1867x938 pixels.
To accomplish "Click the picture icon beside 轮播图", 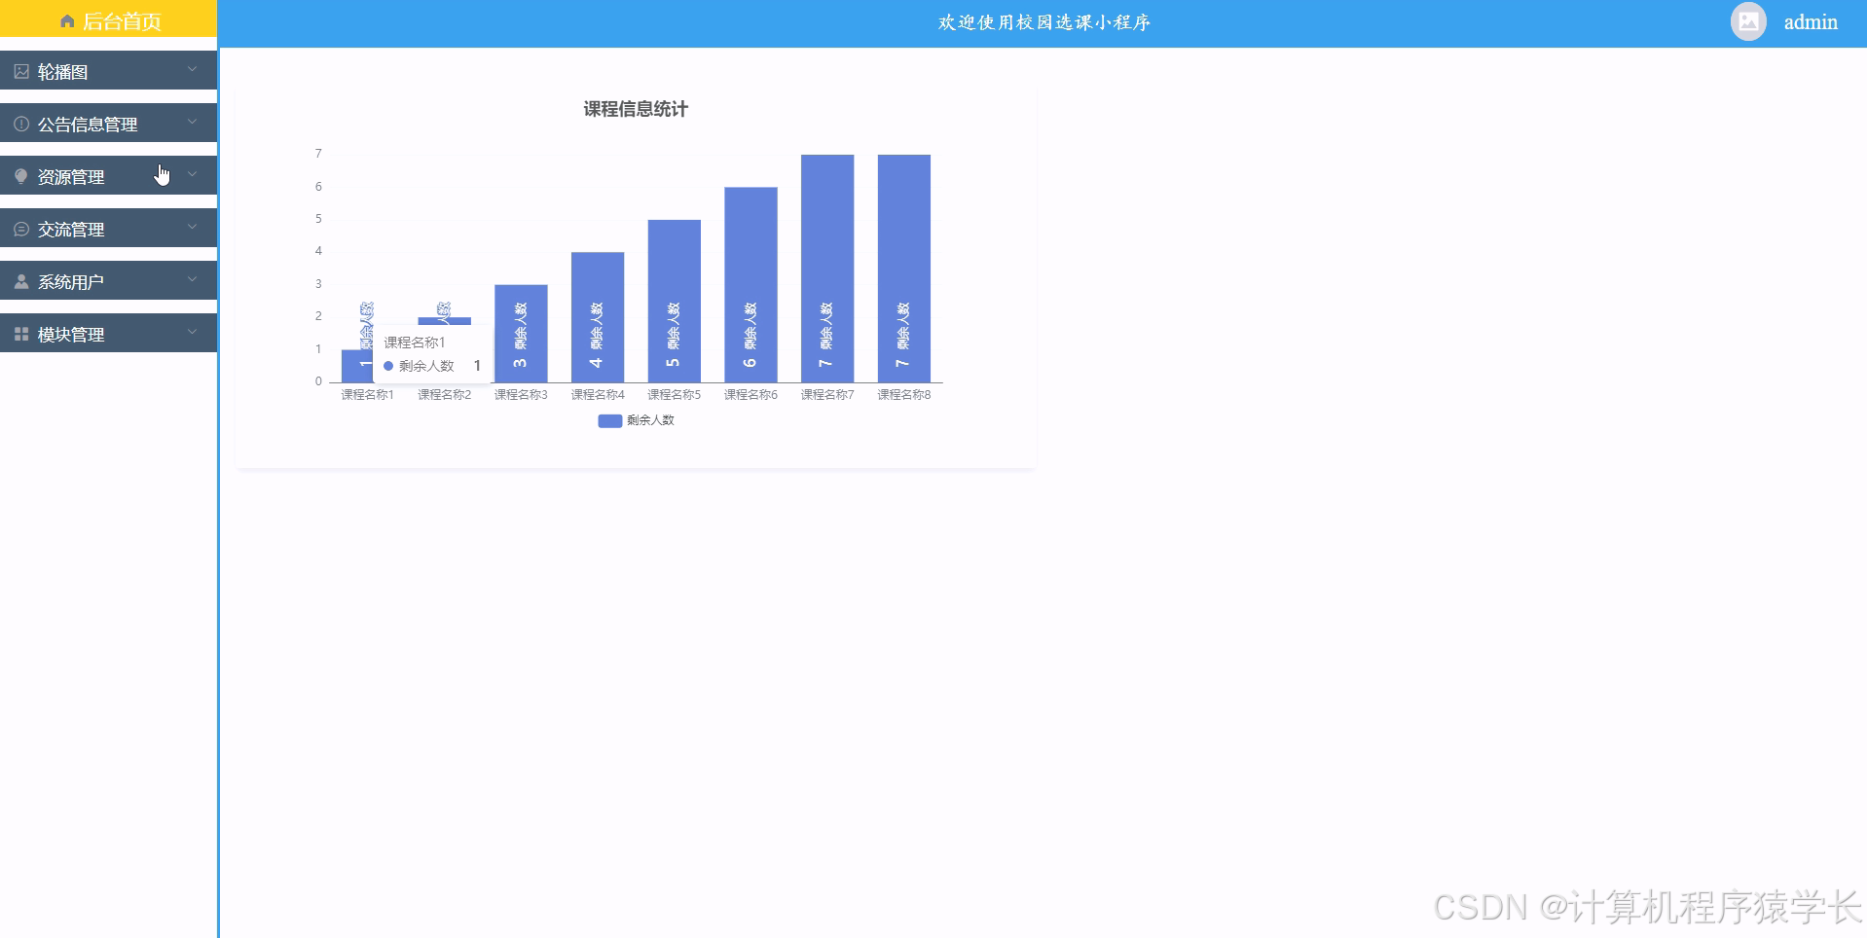I will click(x=21, y=72).
